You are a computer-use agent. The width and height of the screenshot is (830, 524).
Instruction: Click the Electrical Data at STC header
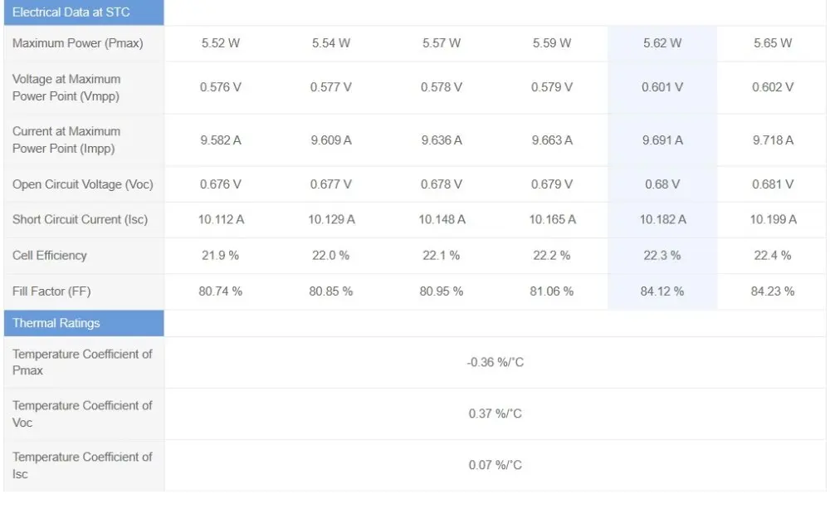[84, 12]
